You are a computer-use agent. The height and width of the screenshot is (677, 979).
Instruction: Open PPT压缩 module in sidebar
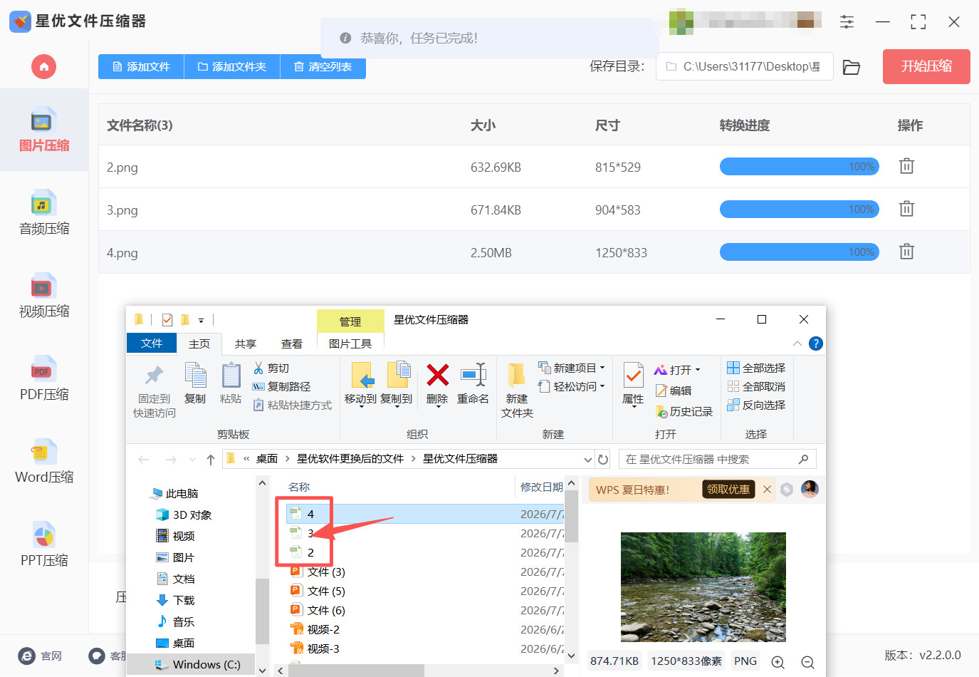(44, 544)
